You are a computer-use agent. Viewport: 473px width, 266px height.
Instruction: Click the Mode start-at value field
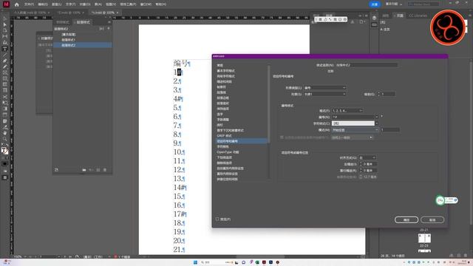pyautogui.click(x=390, y=130)
